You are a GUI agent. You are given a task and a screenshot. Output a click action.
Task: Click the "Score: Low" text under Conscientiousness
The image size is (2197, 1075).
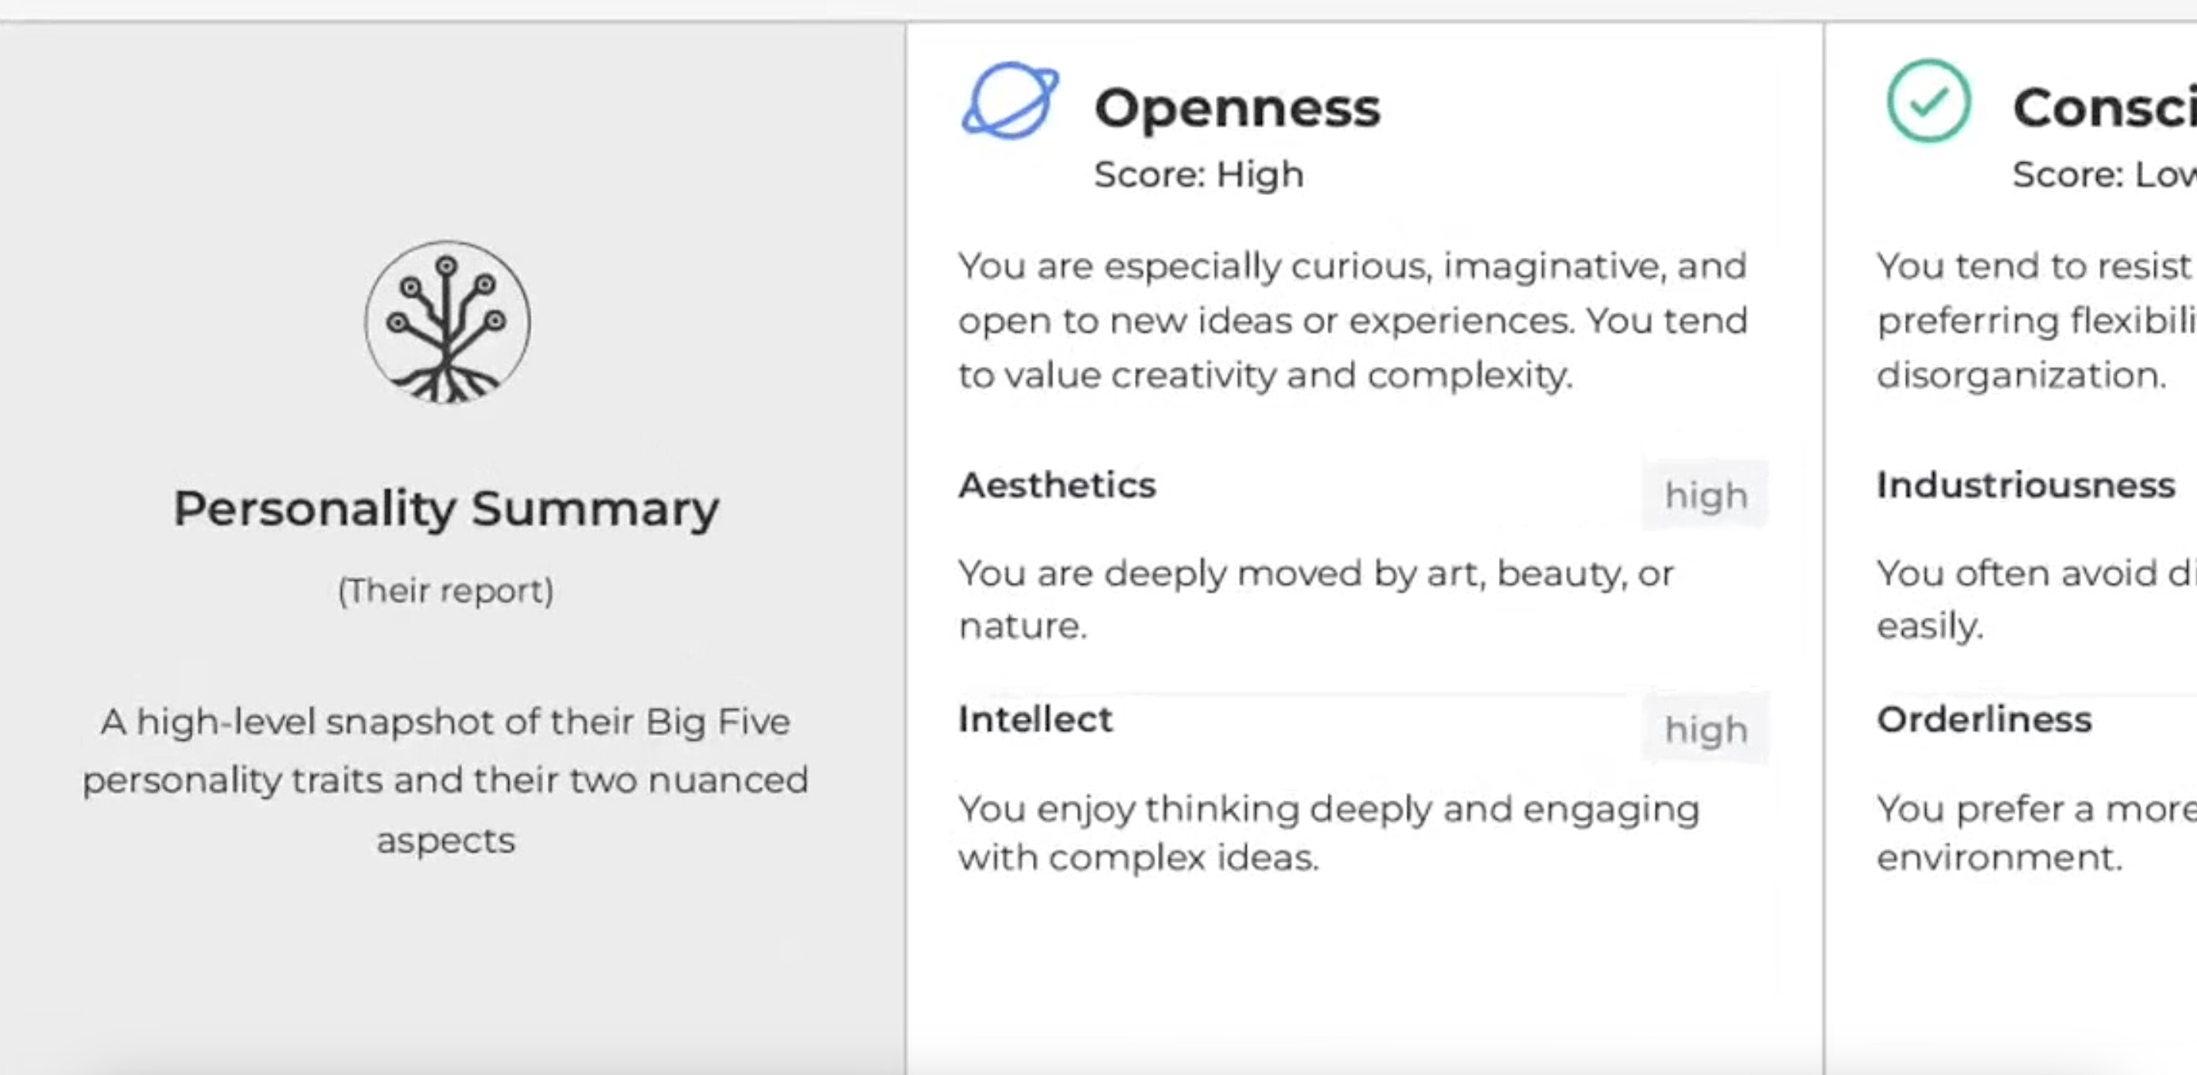tap(2103, 175)
